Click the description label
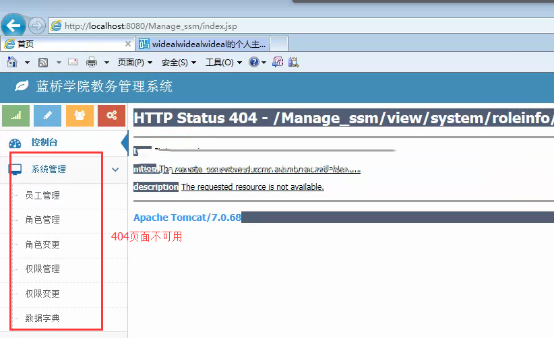The image size is (554, 338). tap(156, 187)
